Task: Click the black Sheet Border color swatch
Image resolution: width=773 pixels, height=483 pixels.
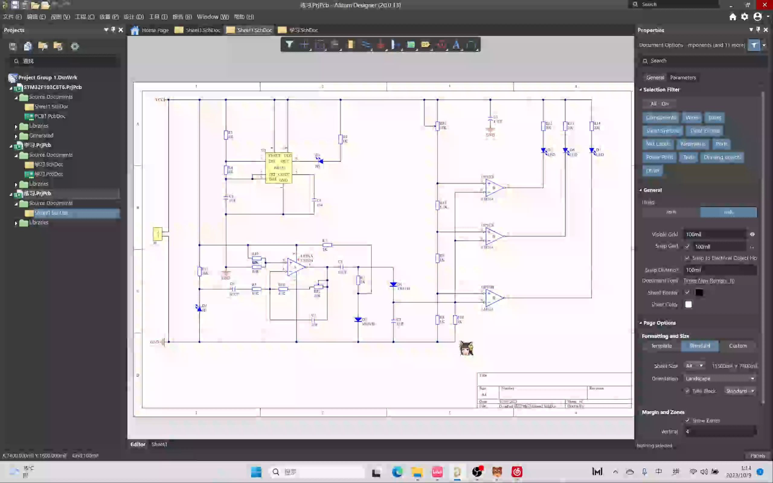Action: 699,293
